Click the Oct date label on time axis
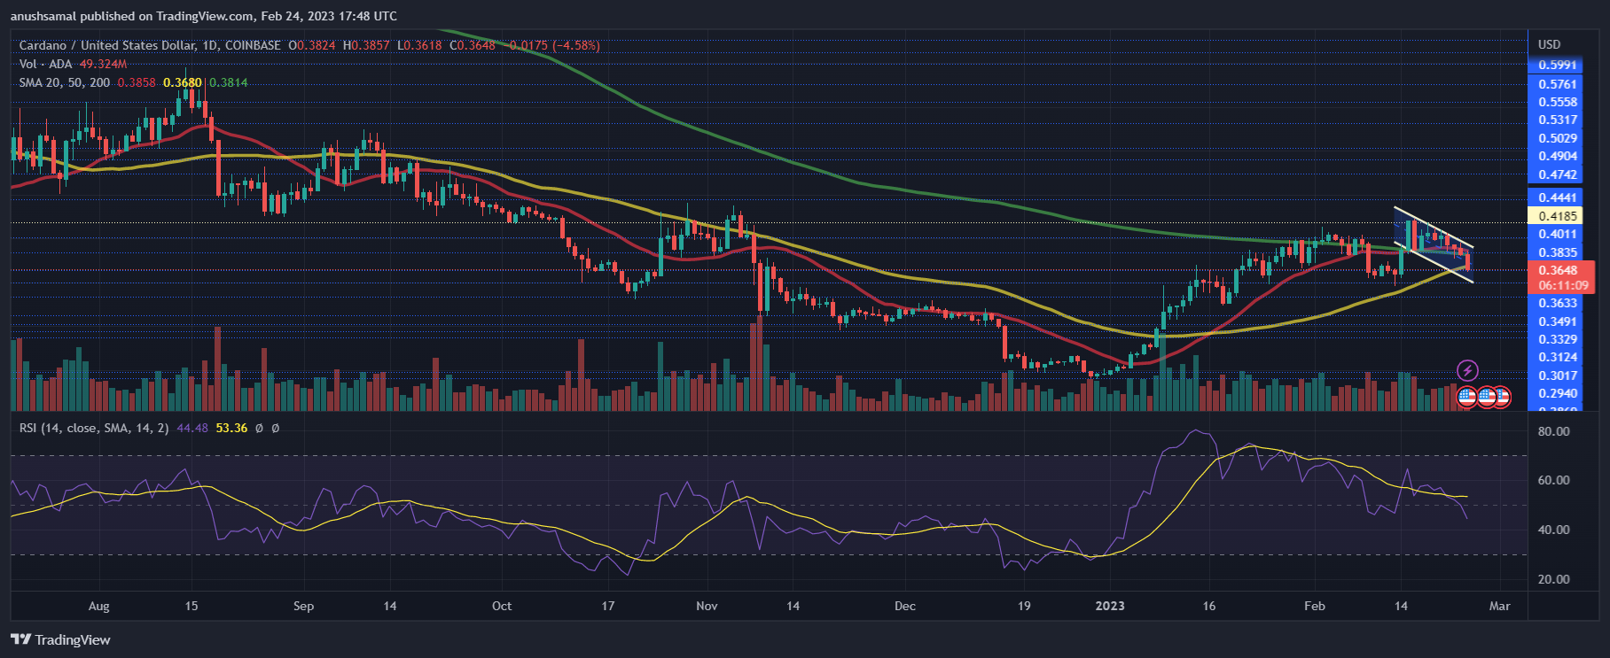The width and height of the screenshot is (1610, 658). point(502,606)
